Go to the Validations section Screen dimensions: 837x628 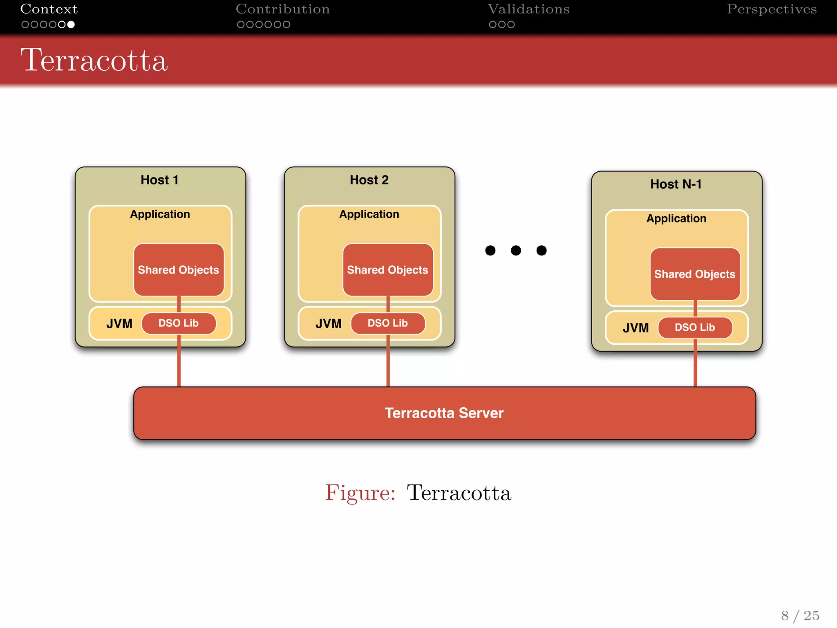(x=528, y=9)
